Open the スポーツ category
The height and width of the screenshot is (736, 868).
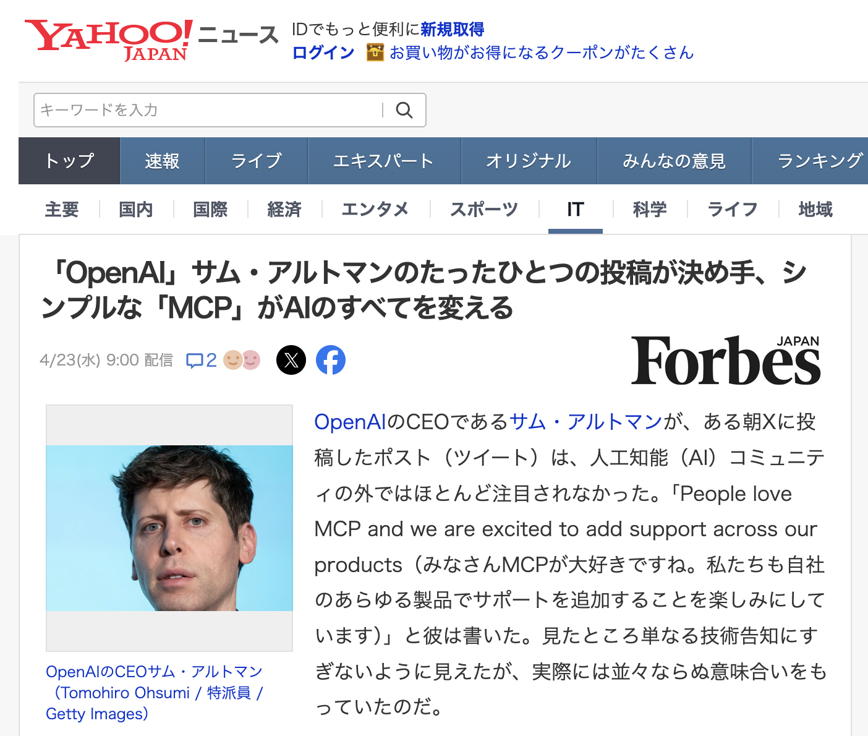point(484,210)
